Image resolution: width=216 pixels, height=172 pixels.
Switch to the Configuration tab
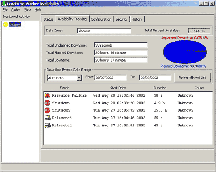[x=101, y=19]
